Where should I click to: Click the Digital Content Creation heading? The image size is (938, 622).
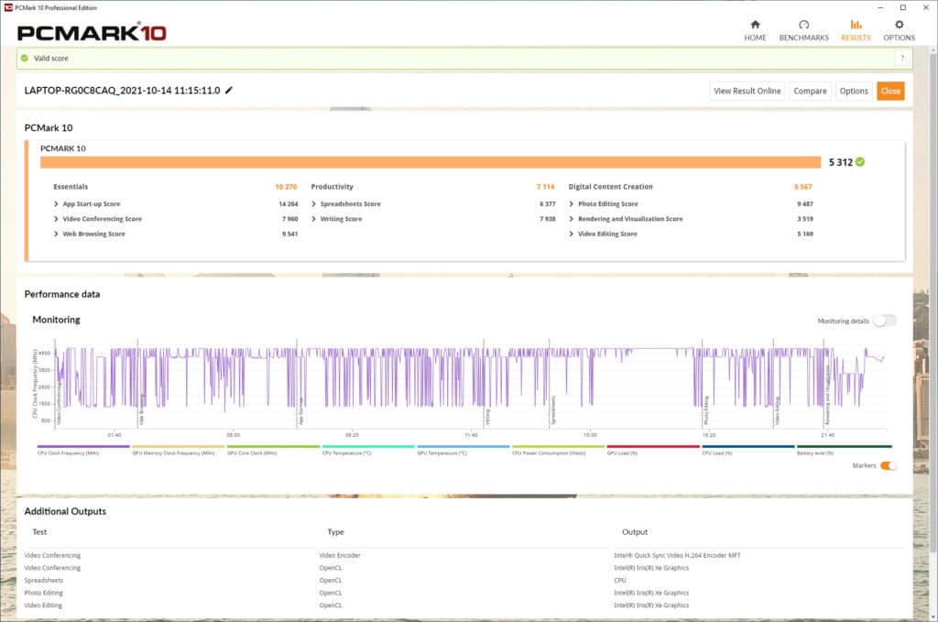[610, 187]
